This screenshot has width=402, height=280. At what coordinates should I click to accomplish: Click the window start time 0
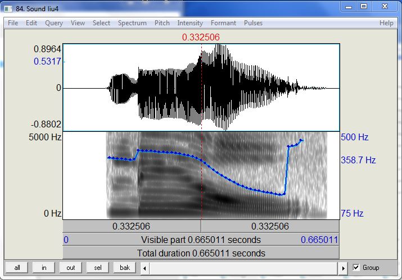click(66, 240)
